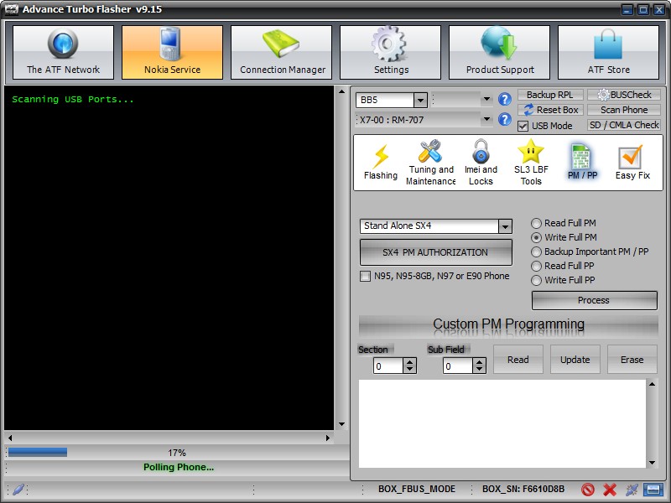Screen dimensions: 671x503
Task: Click log console scroll up arrow
Action: 341,91
